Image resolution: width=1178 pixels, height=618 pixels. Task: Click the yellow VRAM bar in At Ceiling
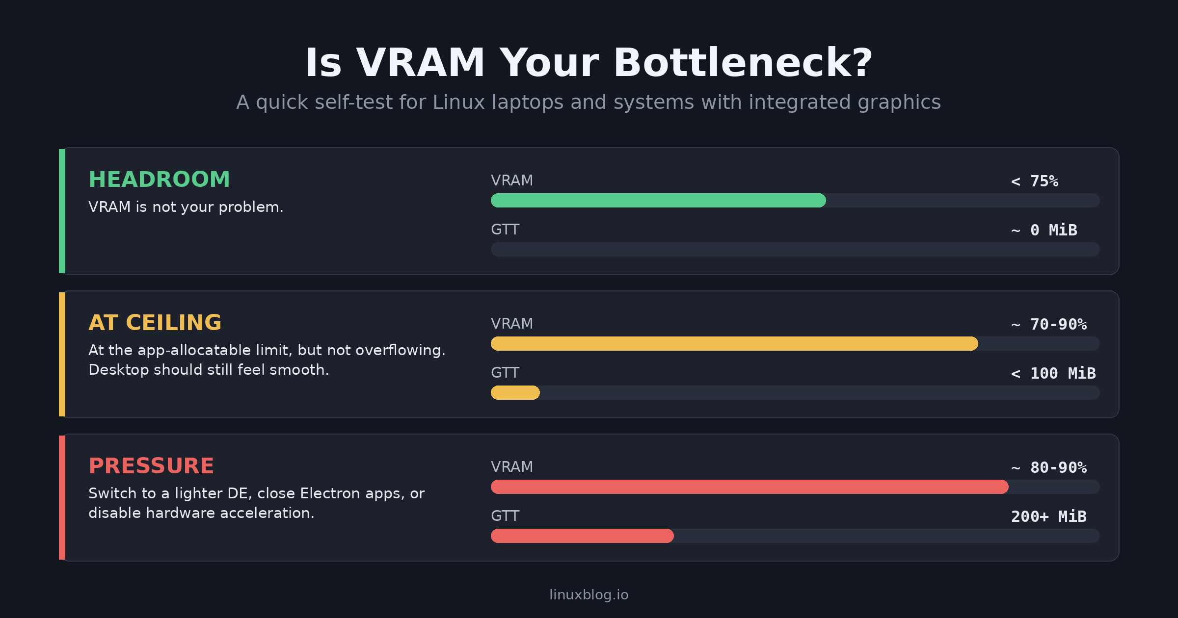point(734,343)
